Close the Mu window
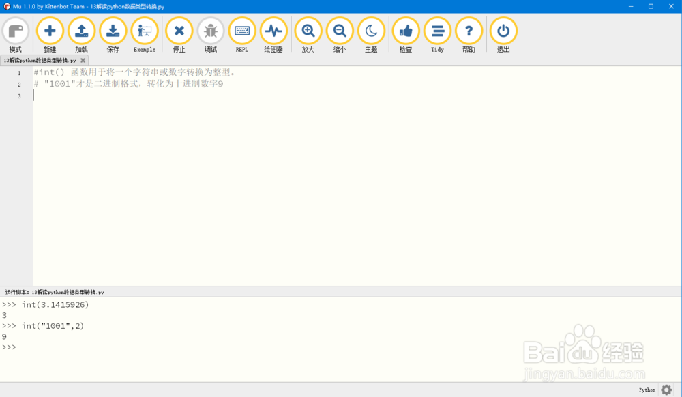Screen dimensions: 682x397 671,6
